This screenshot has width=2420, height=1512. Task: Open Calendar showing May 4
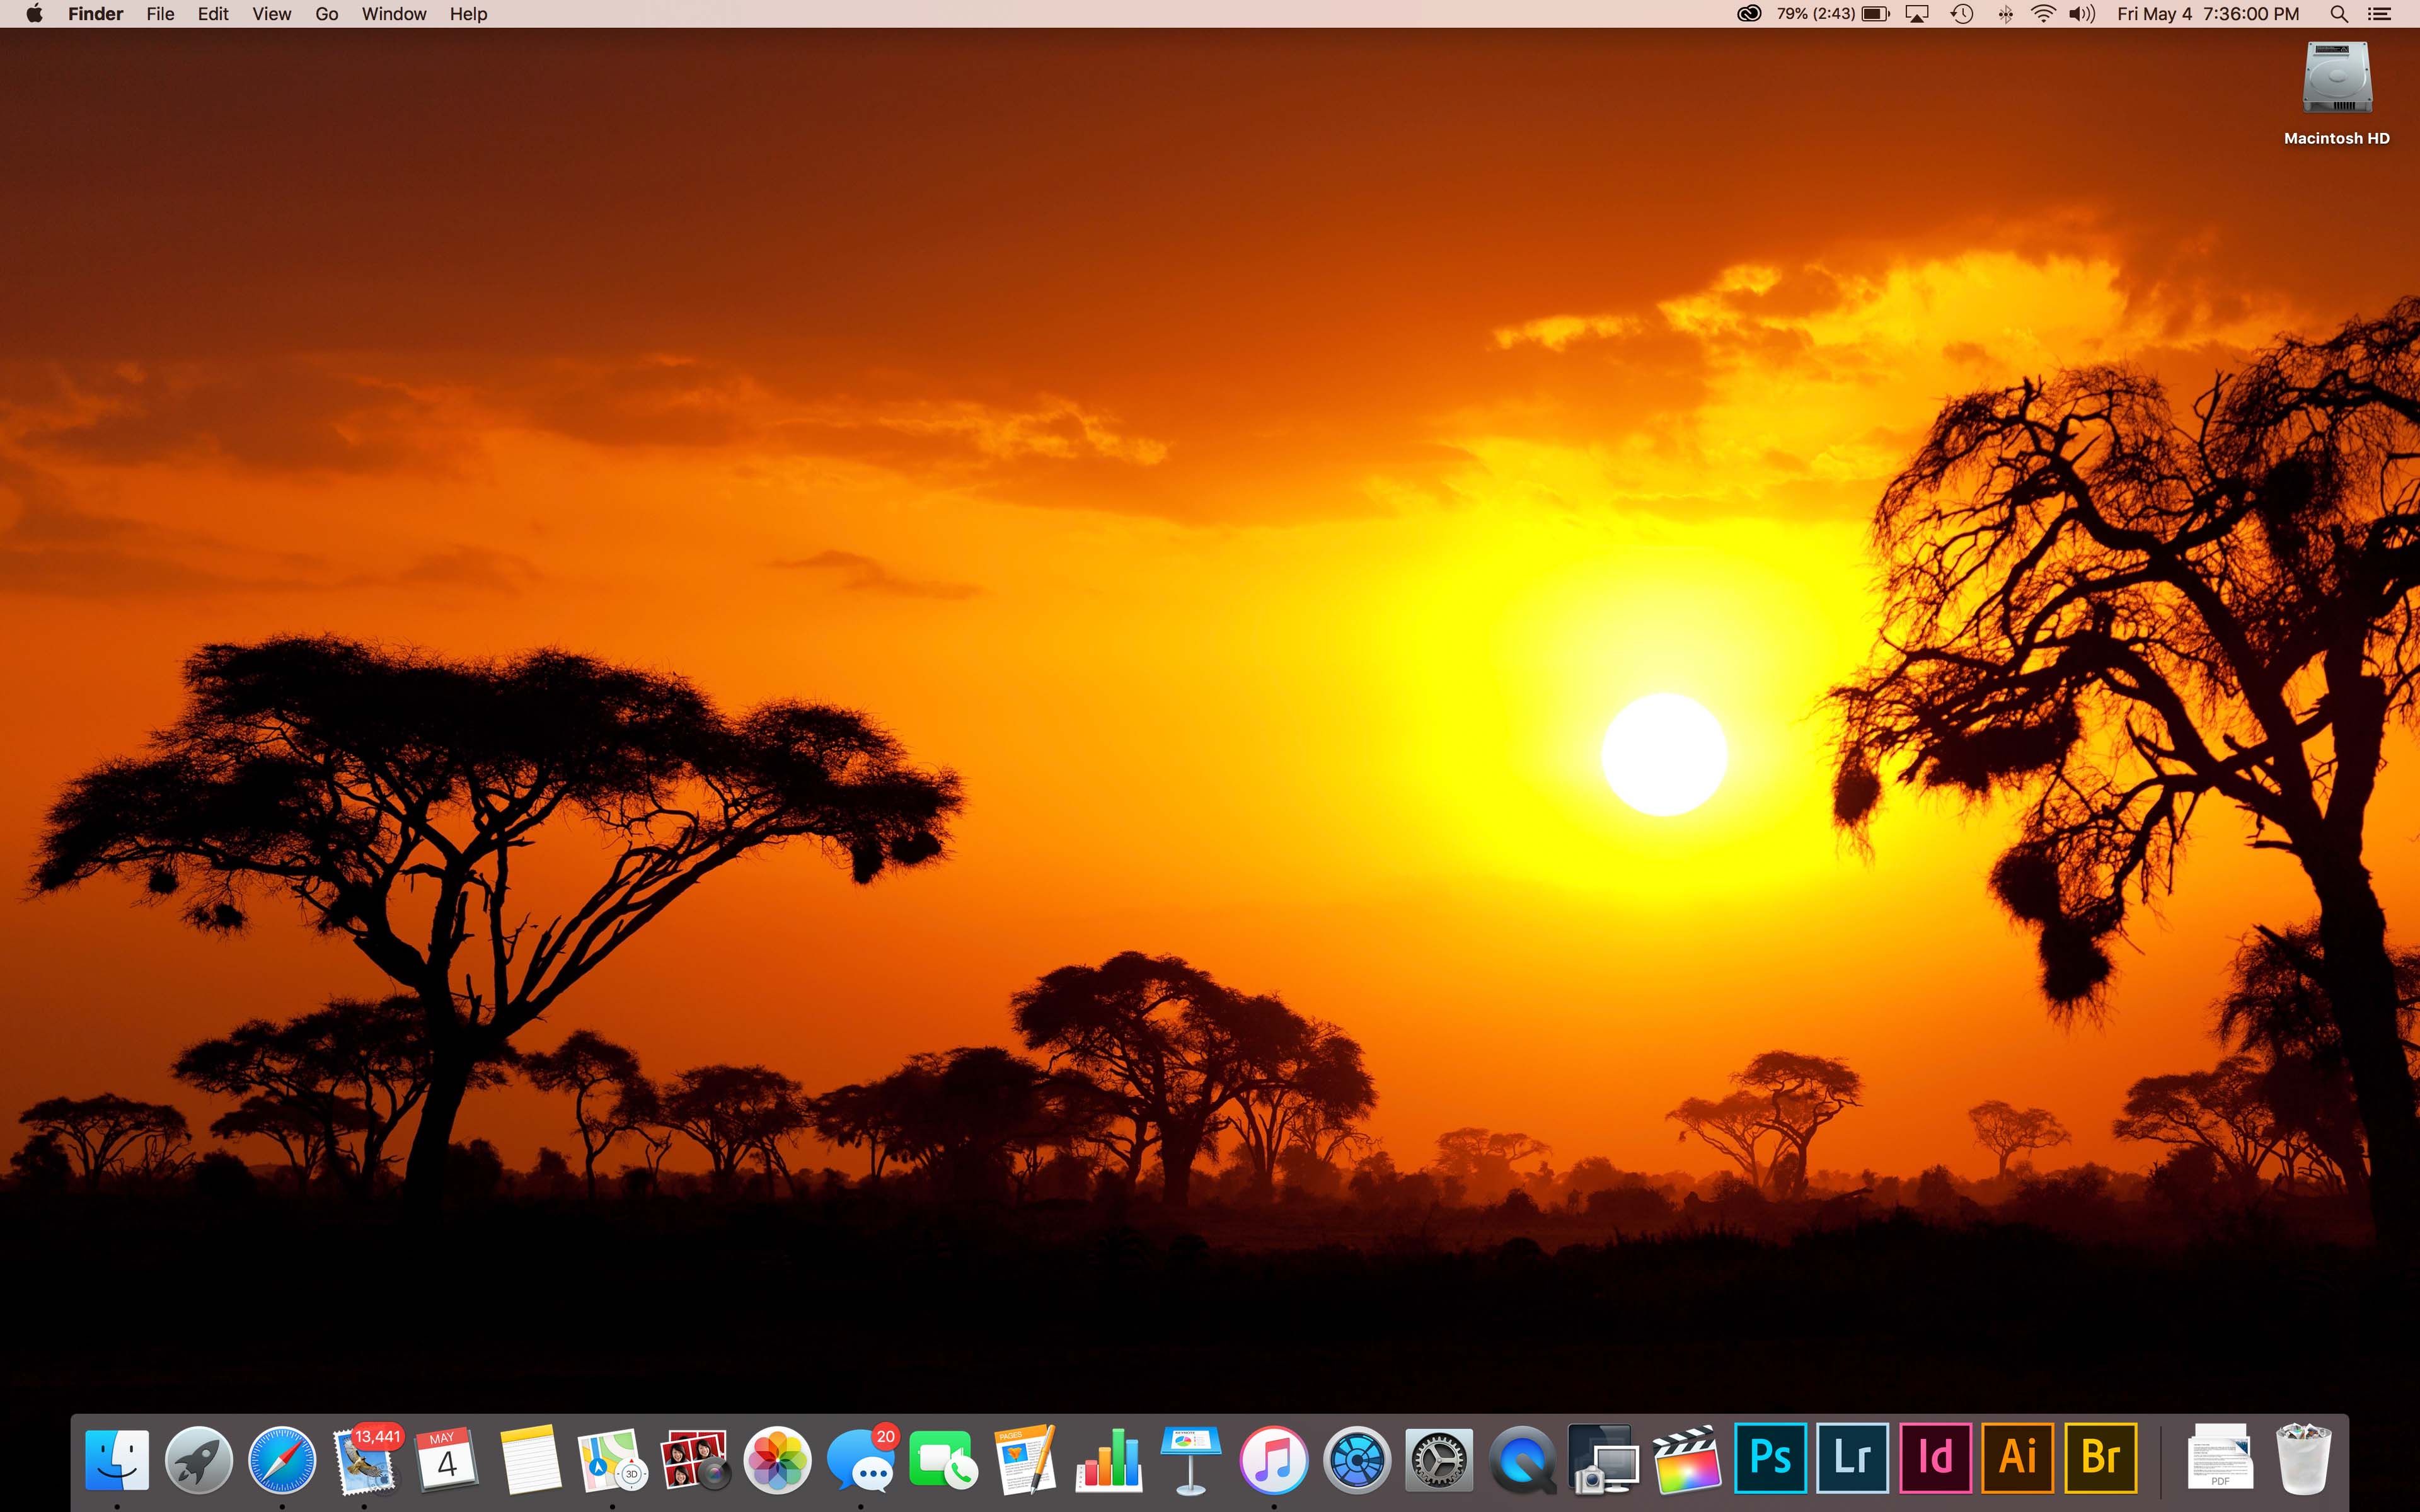pos(447,1459)
